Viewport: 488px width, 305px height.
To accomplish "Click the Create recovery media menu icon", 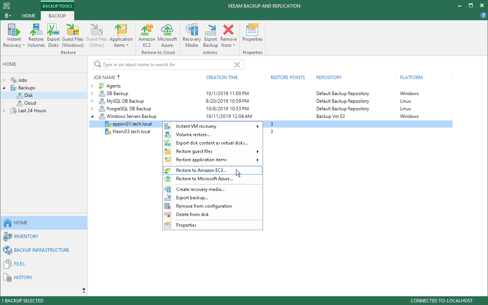I will (x=167, y=189).
